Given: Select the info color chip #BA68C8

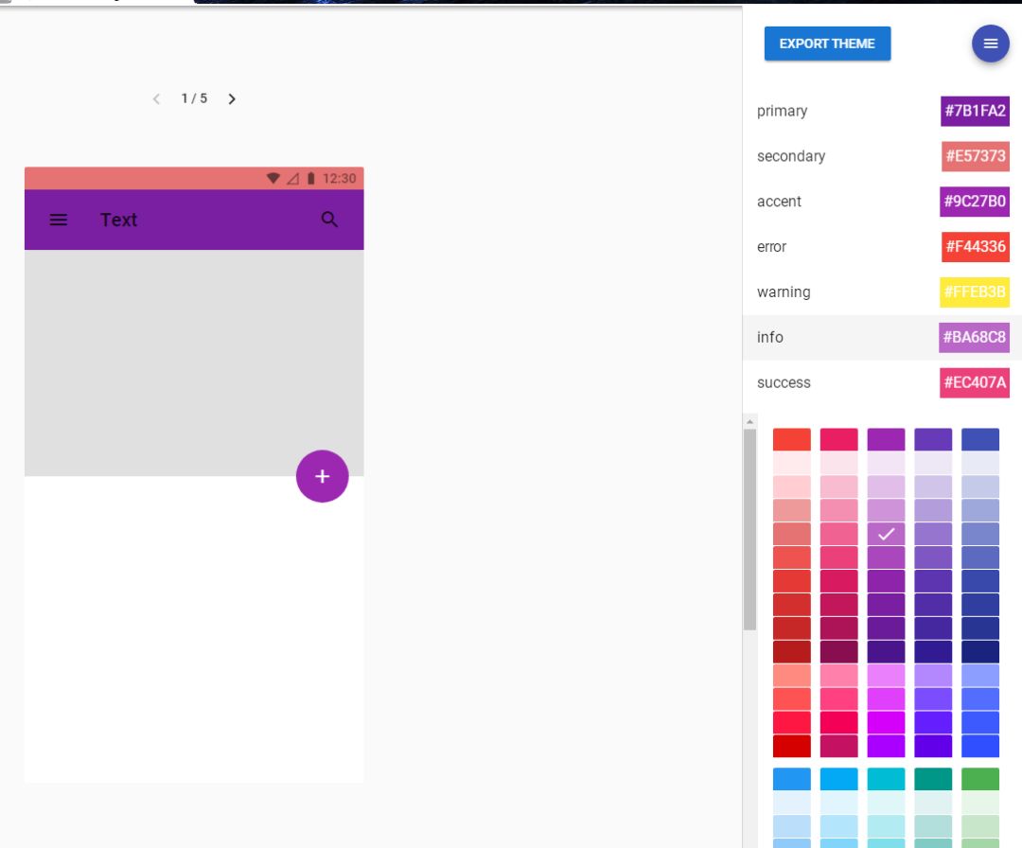Looking at the screenshot, I should [975, 338].
